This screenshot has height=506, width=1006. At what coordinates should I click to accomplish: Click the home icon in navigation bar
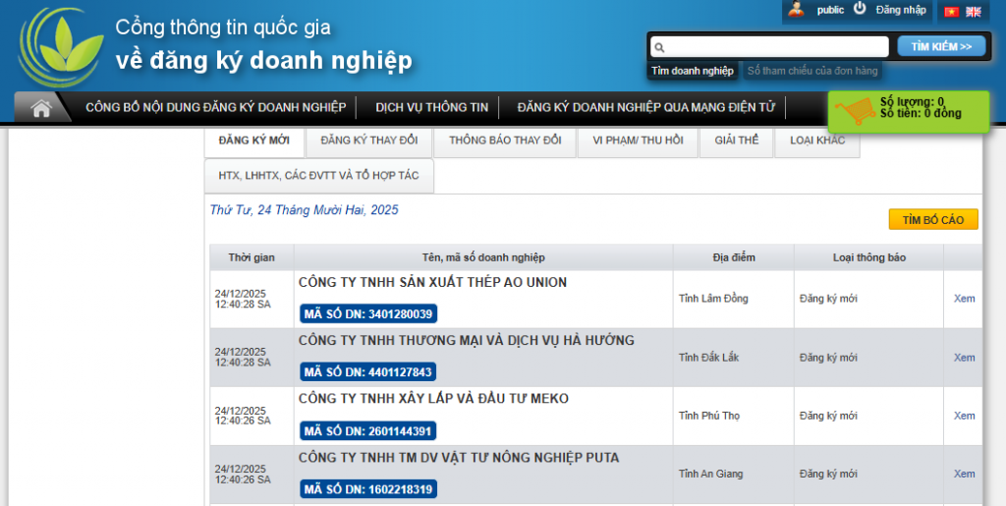[x=41, y=108]
